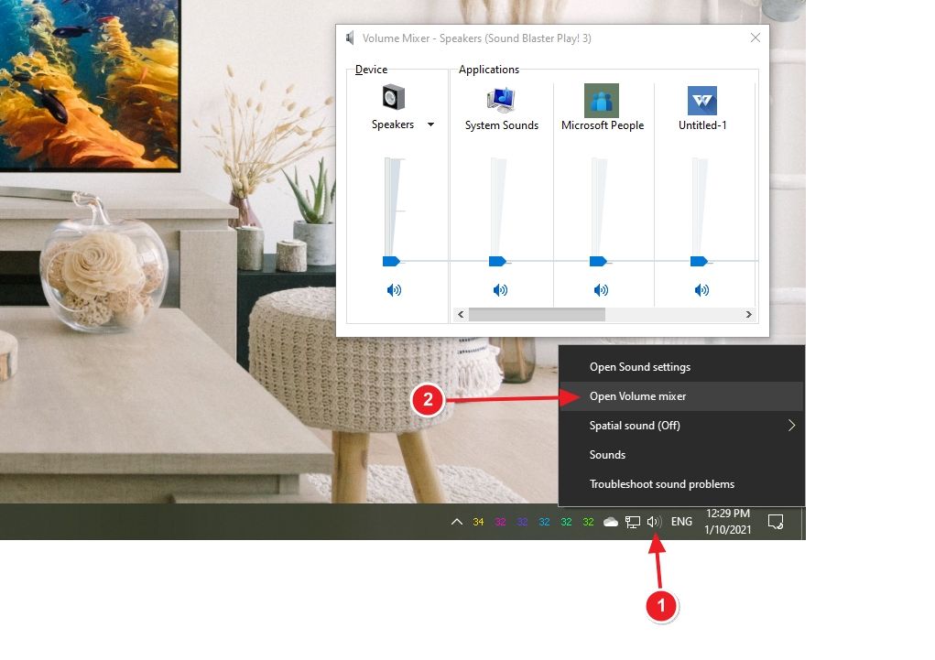Open the Speakers device dropdown
935x660 pixels.
pyautogui.click(x=430, y=124)
